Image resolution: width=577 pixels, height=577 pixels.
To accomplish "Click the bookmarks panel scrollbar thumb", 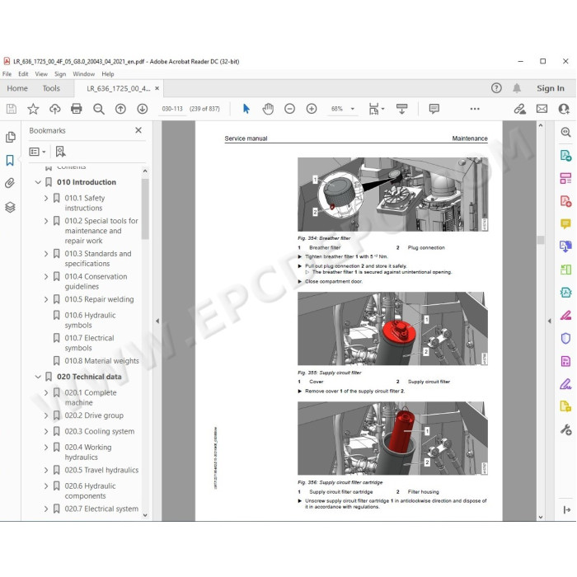I will 145,209.
